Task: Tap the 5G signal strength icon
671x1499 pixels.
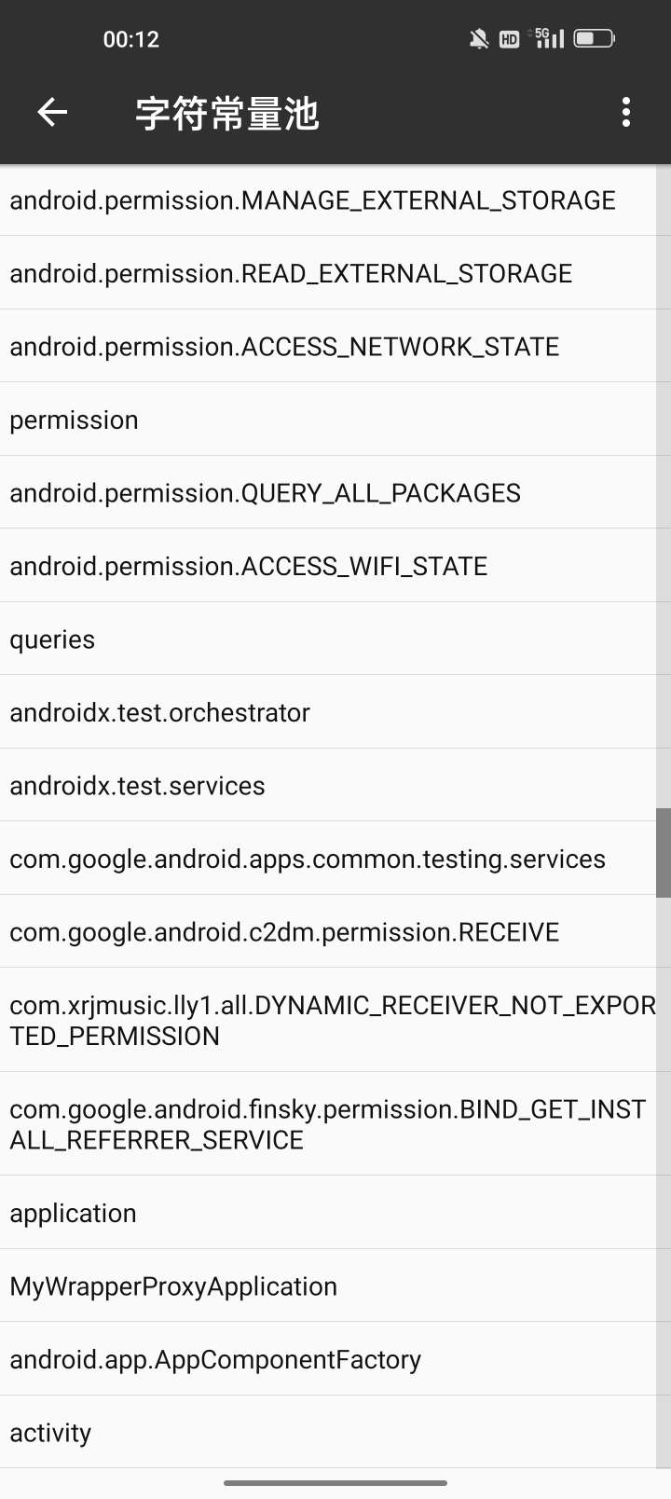Action: coord(547,38)
